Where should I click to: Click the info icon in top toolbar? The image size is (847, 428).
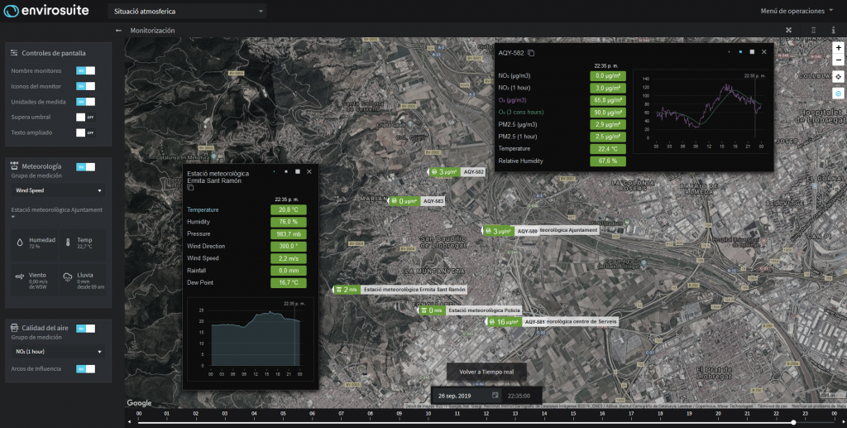833,30
